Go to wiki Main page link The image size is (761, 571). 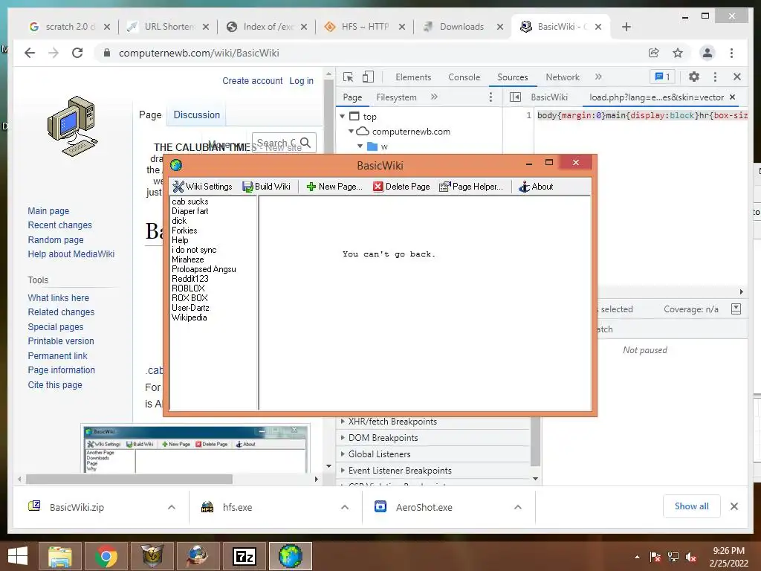[48, 210]
